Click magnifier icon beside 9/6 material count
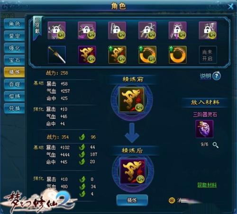 [x=216, y=145]
